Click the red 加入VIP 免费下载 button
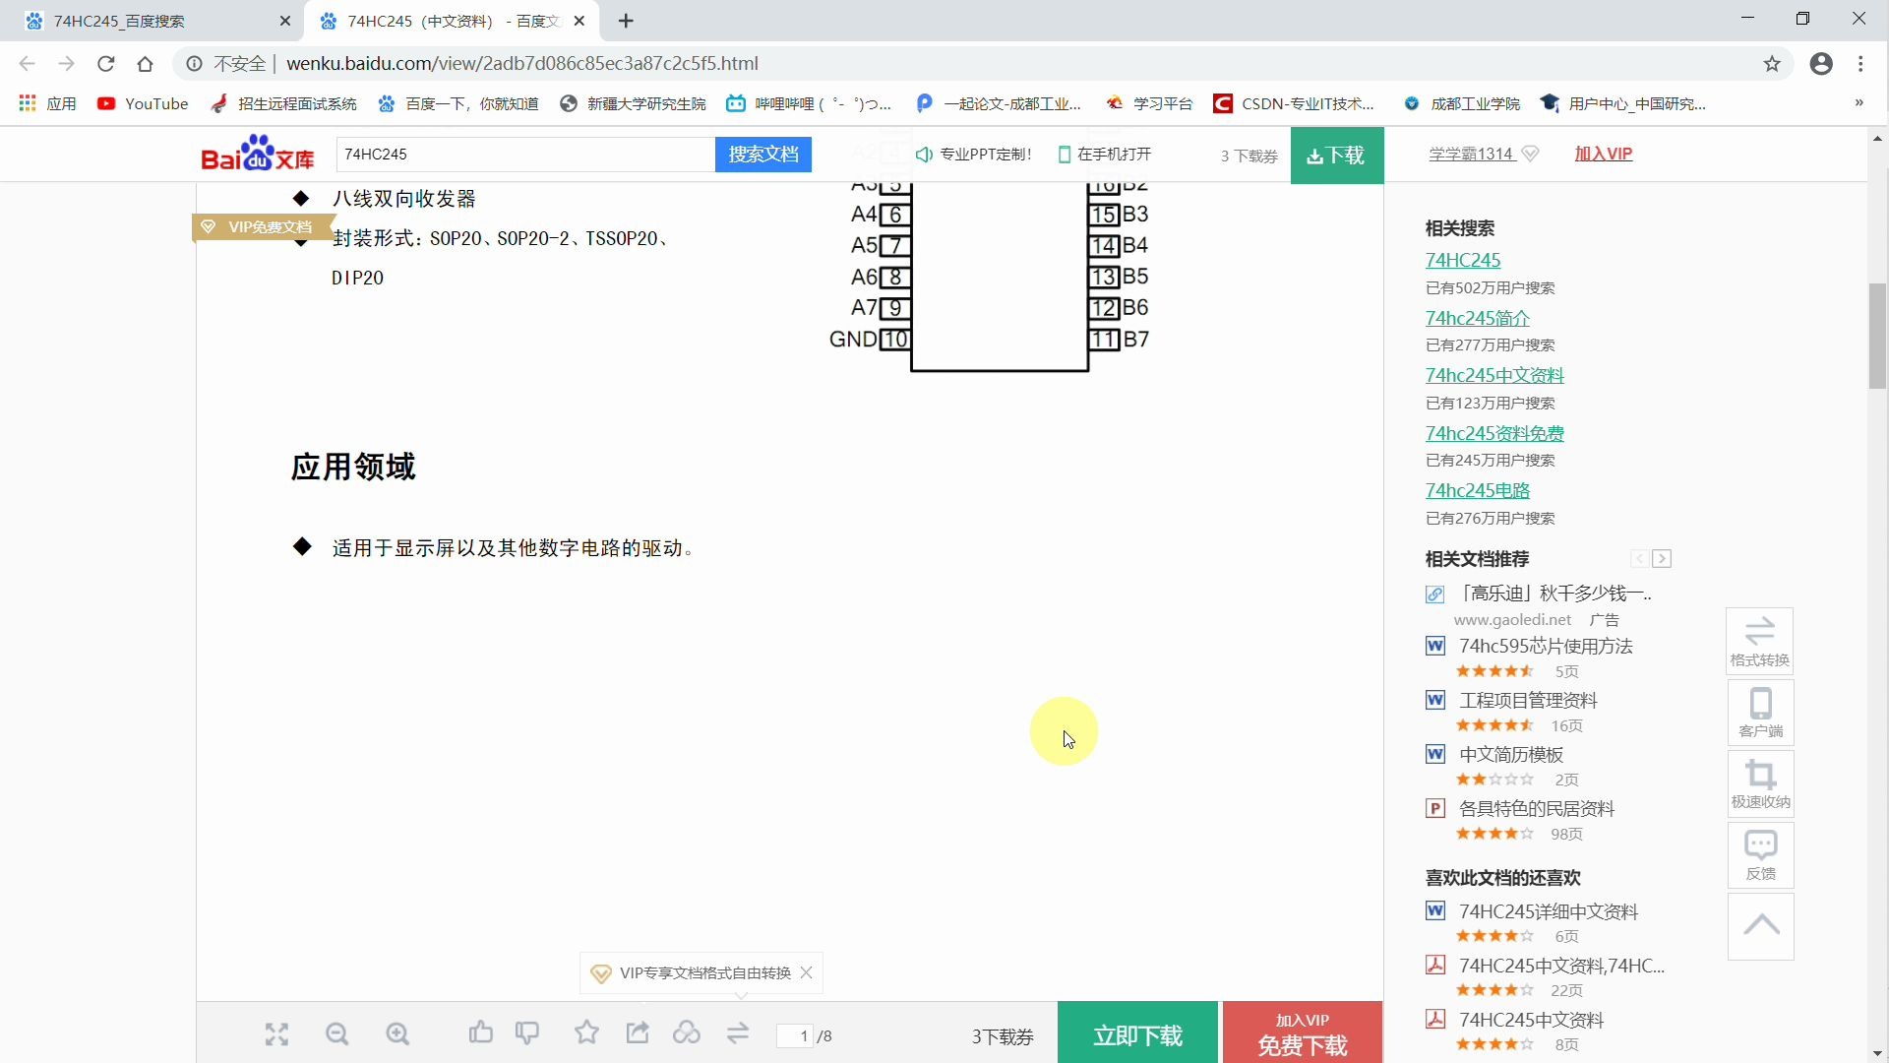The image size is (1889, 1063). (1303, 1033)
